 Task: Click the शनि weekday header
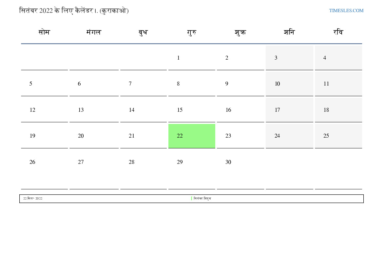click(x=289, y=32)
